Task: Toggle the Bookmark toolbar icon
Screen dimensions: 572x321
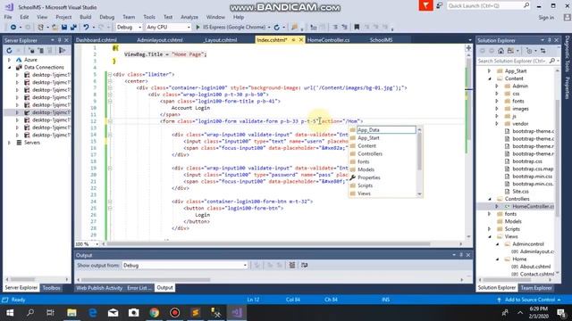Action: click(357, 28)
